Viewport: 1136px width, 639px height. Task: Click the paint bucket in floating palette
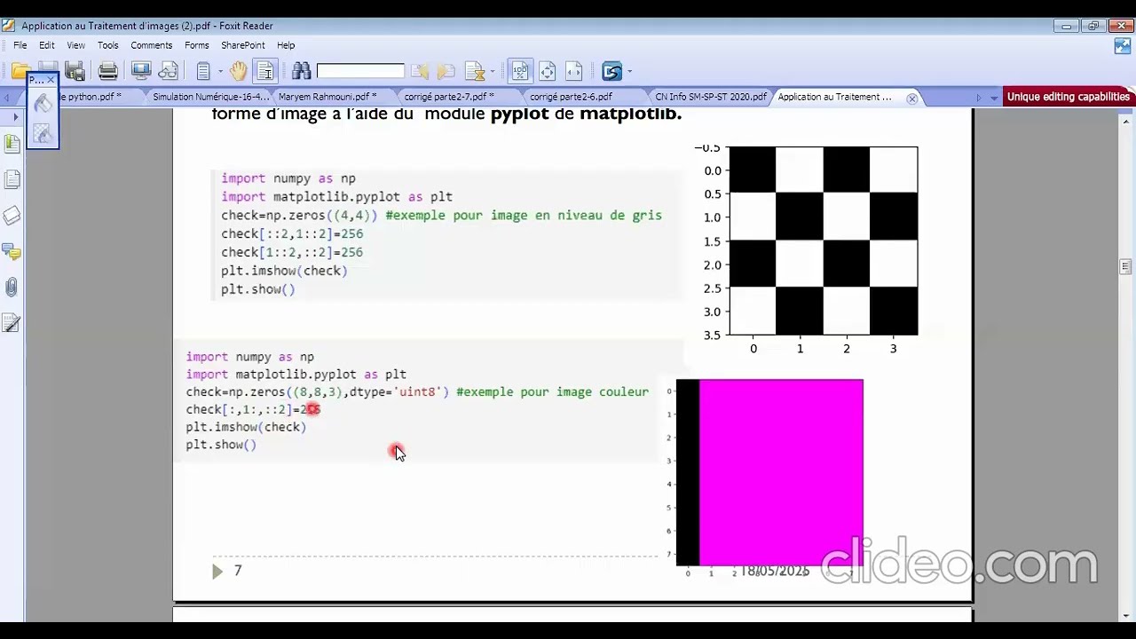click(43, 104)
